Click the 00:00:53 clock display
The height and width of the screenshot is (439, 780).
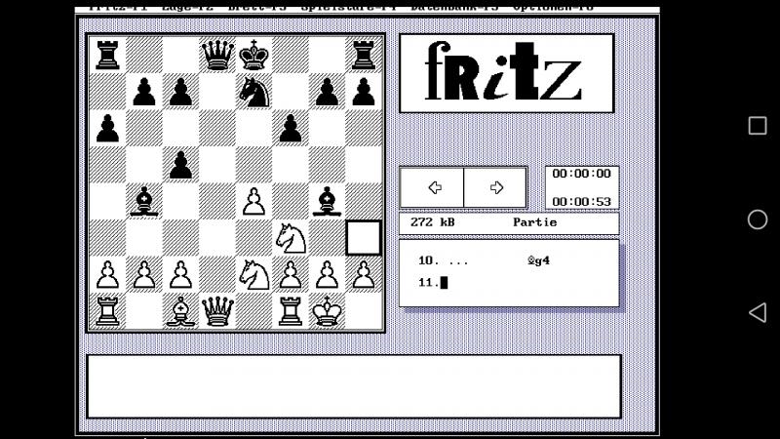click(x=581, y=202)
